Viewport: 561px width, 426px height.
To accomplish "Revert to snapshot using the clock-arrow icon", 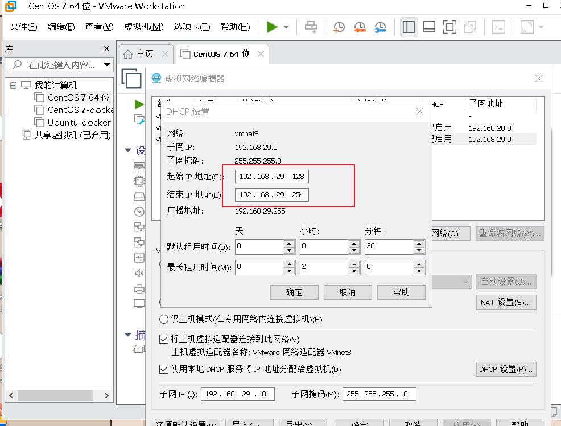I will tap(360, 27).
